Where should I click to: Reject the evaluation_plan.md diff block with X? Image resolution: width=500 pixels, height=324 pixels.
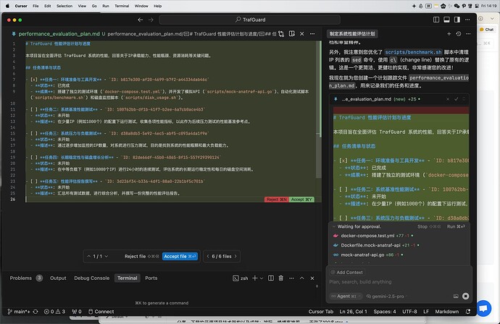click(448, 99)
